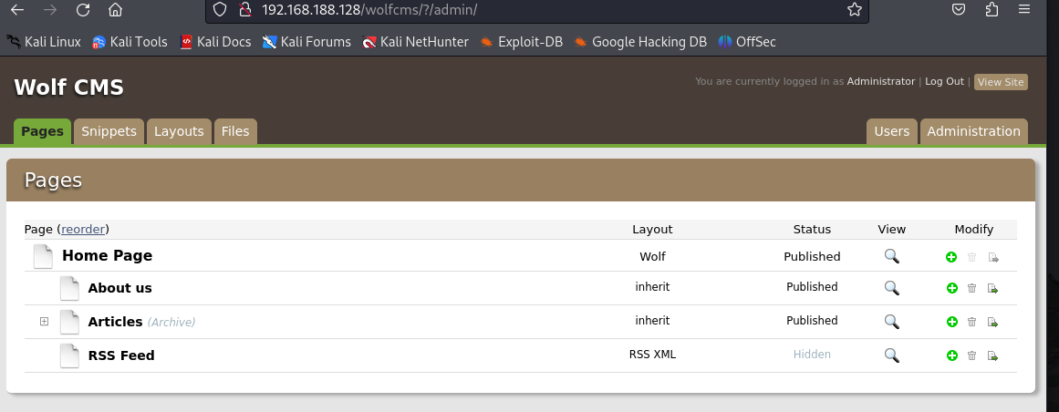This screenshot has height=412, width=1059.
Task: Bookmark this page with the star
Action: [x=855, y=9]
